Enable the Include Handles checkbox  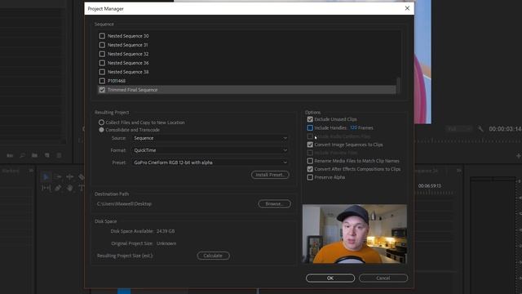(310, 127)
